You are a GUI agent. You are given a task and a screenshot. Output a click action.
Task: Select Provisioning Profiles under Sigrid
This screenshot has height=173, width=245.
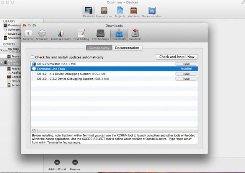point(14,69)
